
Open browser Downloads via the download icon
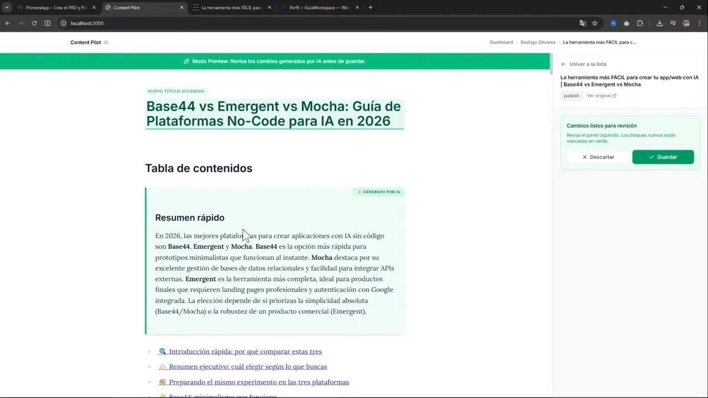coord(659,23)
